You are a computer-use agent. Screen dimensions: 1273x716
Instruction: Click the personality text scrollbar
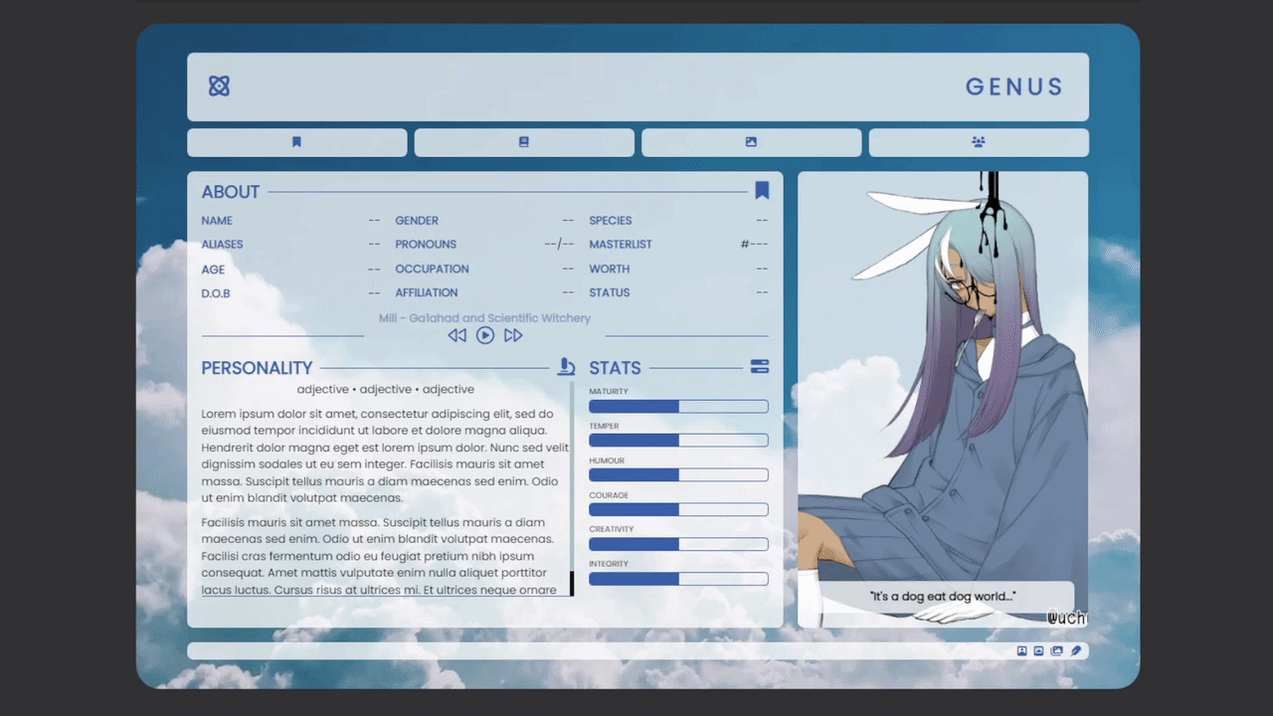click(572, 487)
